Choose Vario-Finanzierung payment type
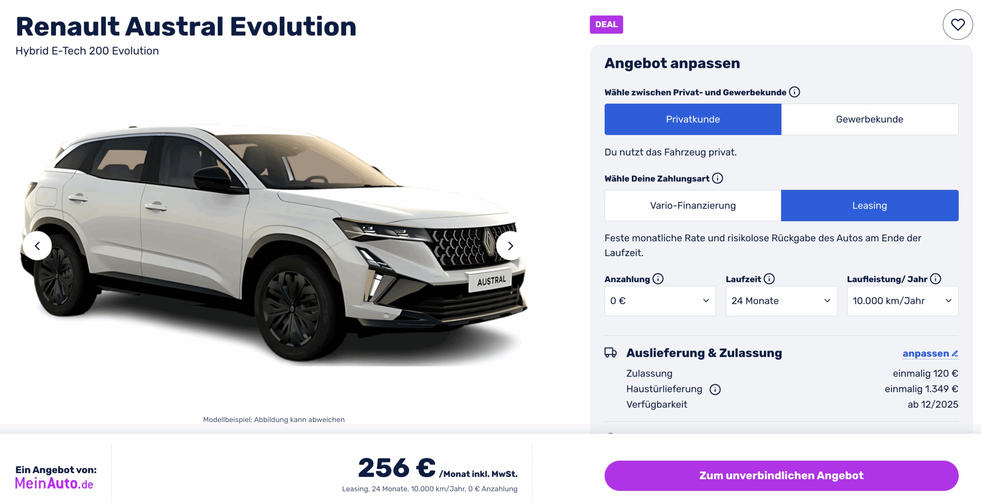The width and height of the screenshot is (981, 503). [693, 205]
